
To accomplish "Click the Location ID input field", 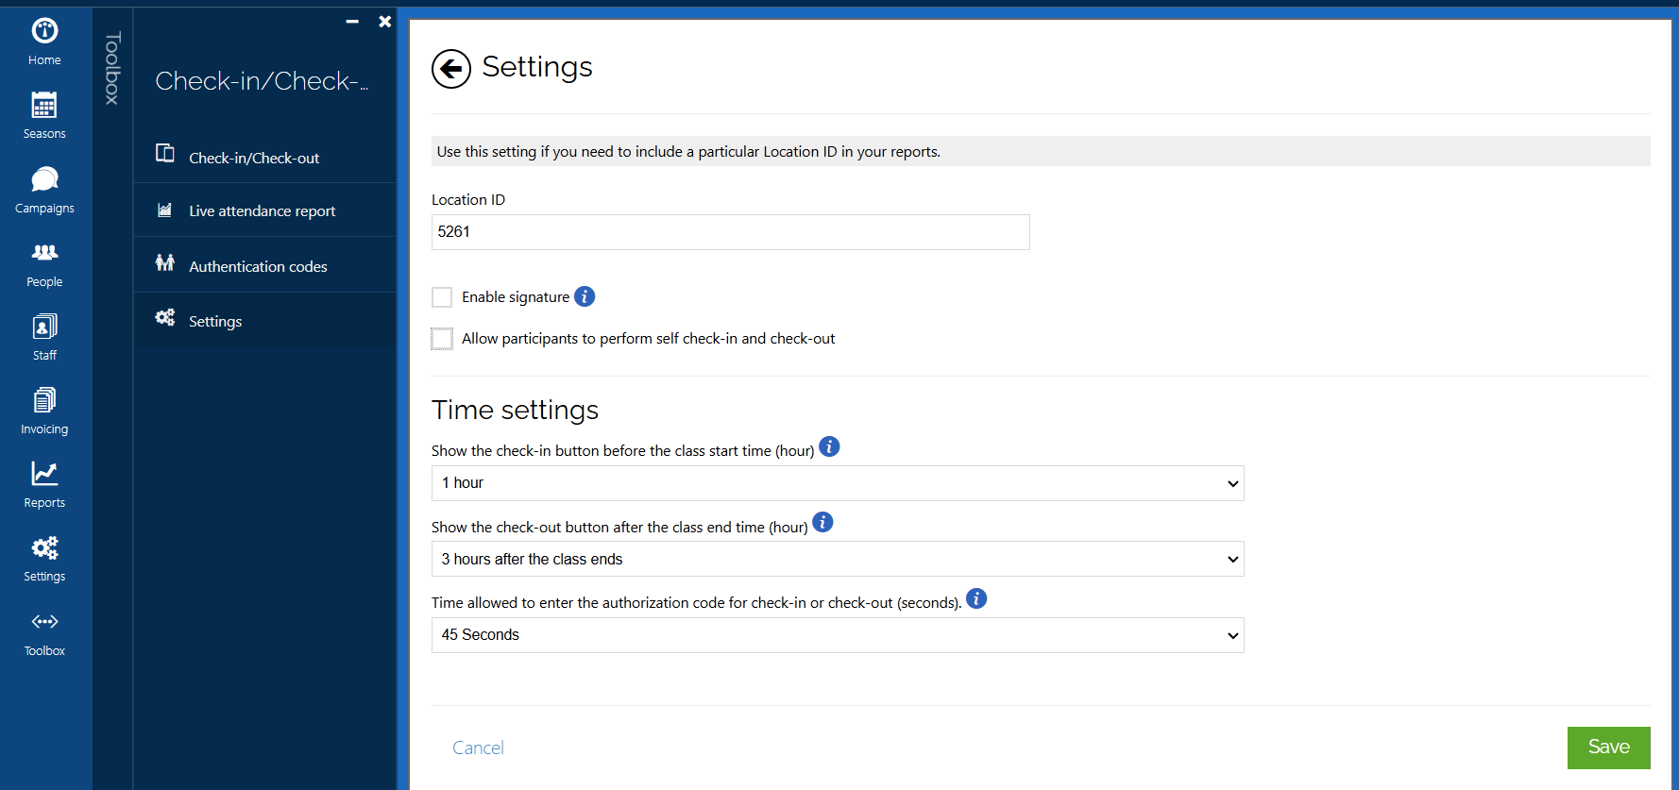I will point(730,232).
